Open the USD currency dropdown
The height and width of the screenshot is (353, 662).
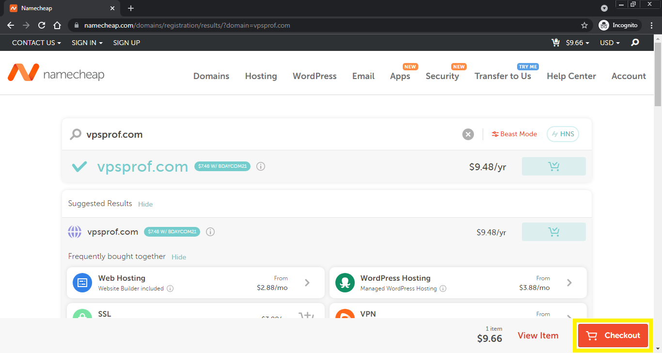(x=610, y=43)
